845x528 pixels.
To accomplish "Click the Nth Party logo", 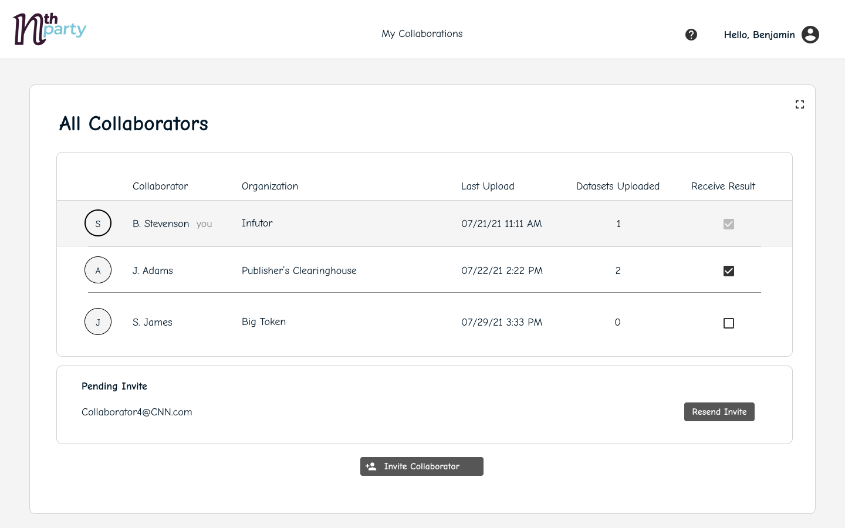I will tap(50, 29).
